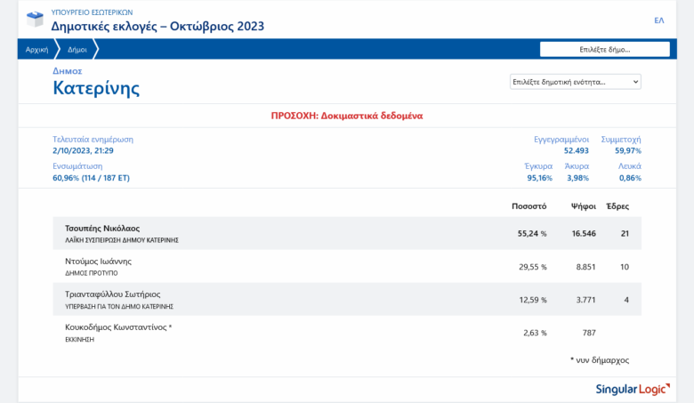Click the Δημοτικές εκλογές – Οκτώβριος 2023 title
The image size is (694, 403).
click(x=157, y=26)
